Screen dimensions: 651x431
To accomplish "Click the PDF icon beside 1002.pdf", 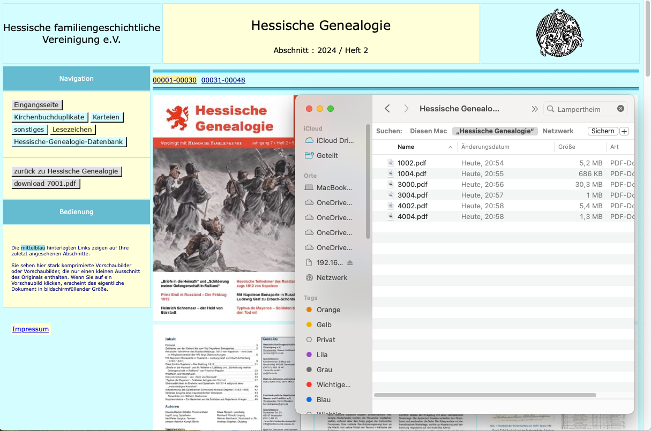I will coord(391,163).
